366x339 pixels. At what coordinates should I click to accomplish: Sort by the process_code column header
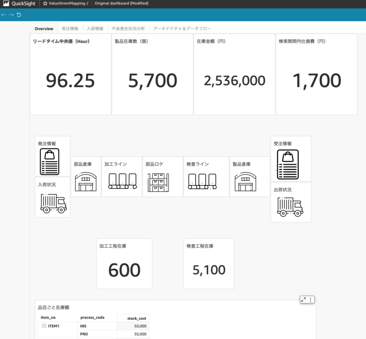tap(93, 317)
